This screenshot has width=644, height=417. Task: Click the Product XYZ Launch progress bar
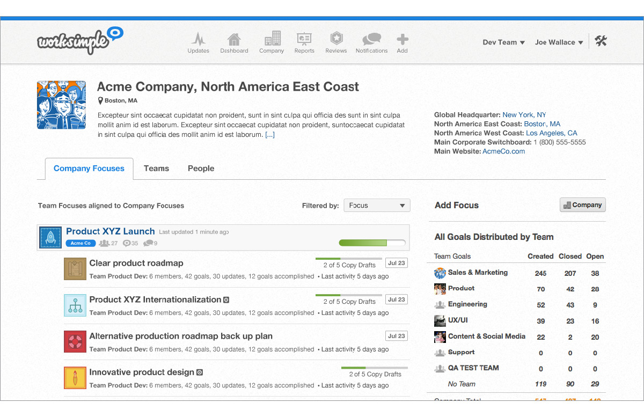(372, 243)
